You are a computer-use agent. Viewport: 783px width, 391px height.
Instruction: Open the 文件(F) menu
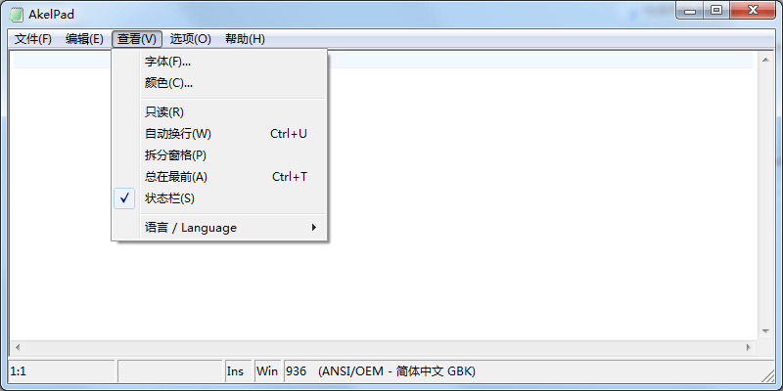click(33, 39)
